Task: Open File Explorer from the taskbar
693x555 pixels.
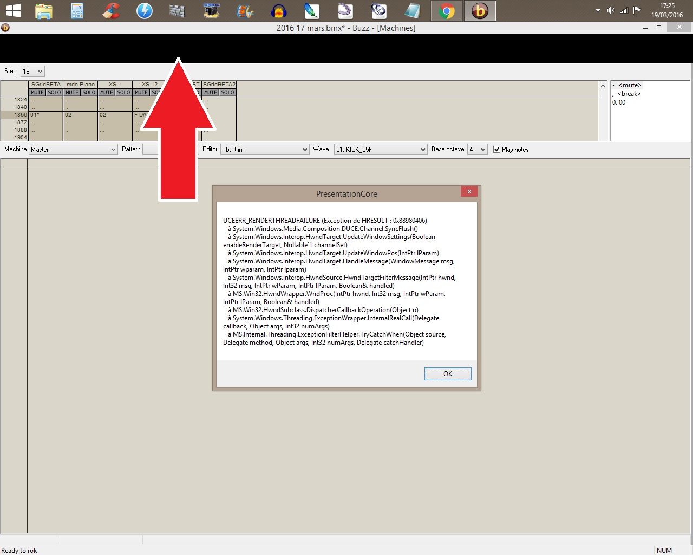Action: coord(44,11)
